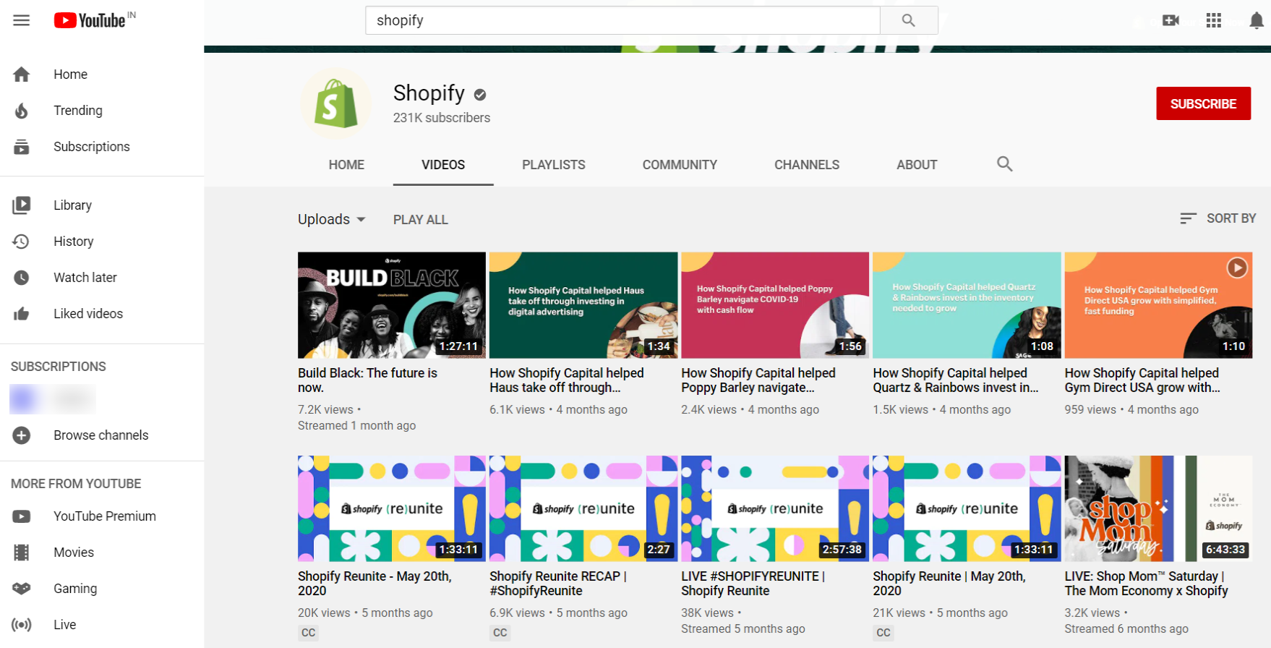Open the Shopify Reunite RECAP thumbnail
This screenshot has width=1271, height=648.
[583, 508]
